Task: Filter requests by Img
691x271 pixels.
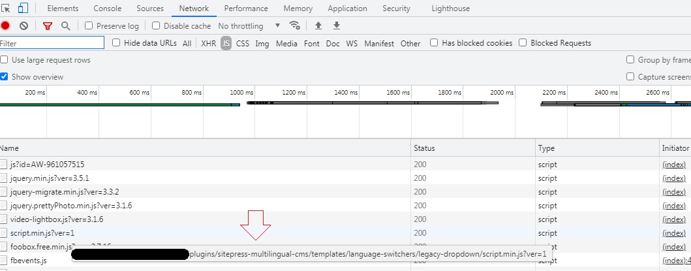Action: tap(262, 43)
